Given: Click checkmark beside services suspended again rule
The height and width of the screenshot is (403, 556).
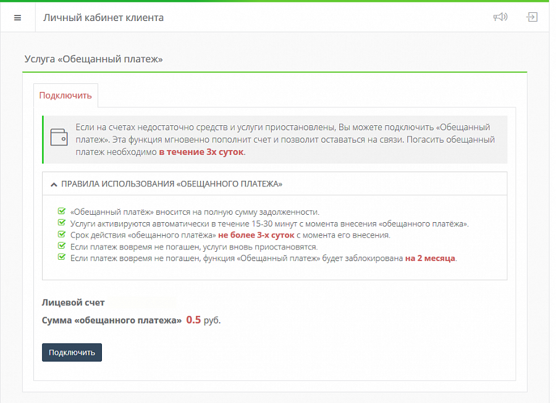Looking at the screenshot, I should [x=61, y=246].
